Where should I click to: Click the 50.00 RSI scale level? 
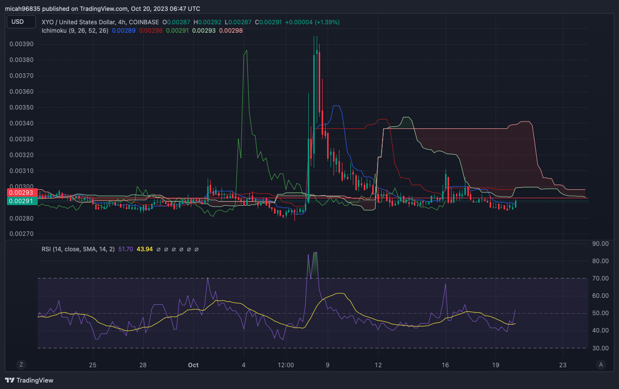[x=600, y=313]
